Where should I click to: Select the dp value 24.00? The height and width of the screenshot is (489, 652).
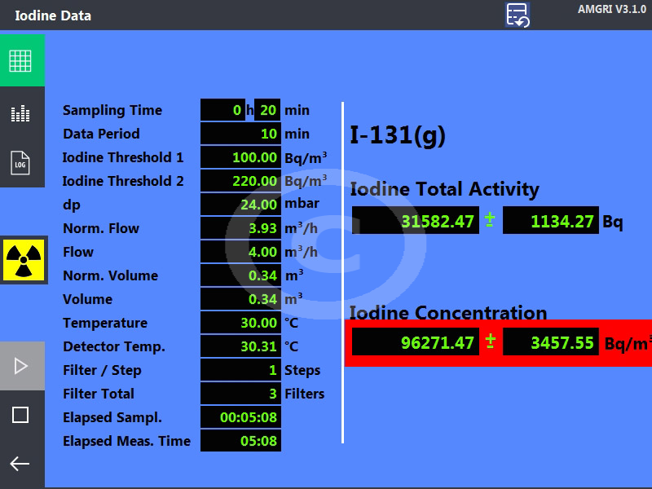(x=240, y=205)
